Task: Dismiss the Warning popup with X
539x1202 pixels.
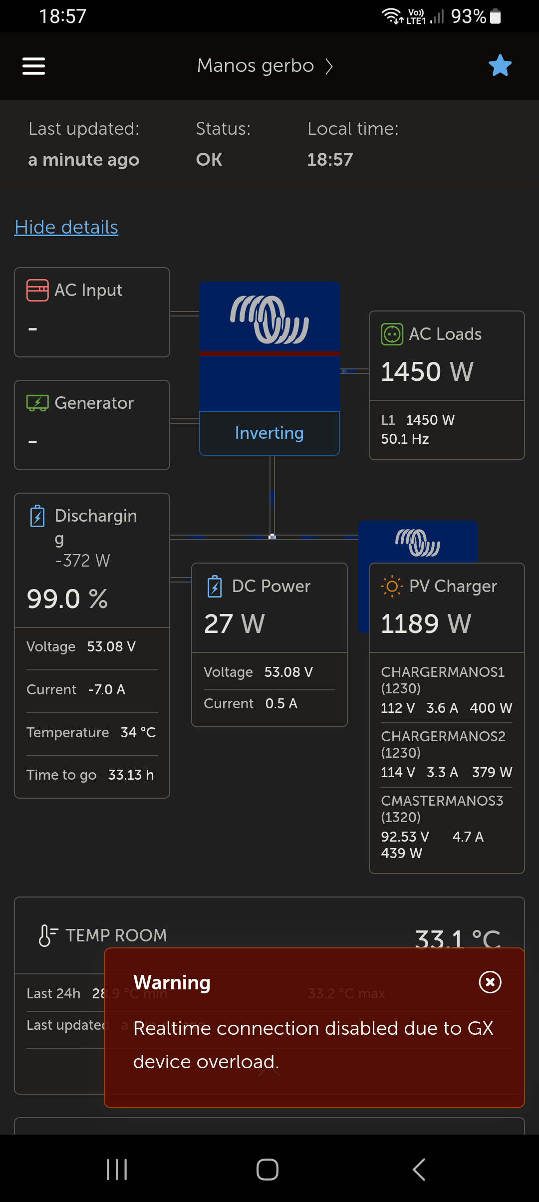Action: point(490,982)
